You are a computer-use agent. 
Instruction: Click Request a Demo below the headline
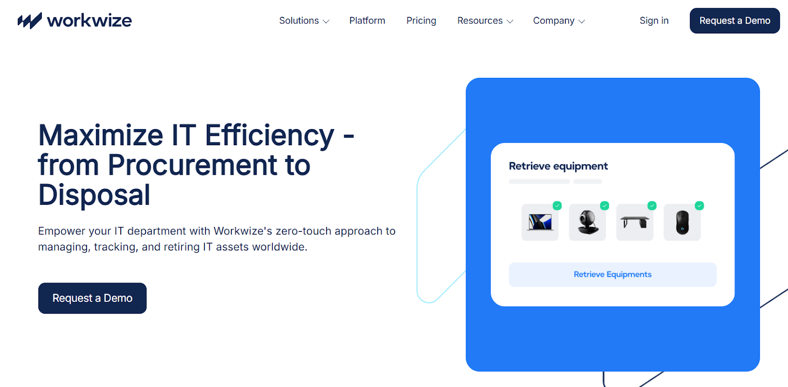coord(93,298)
